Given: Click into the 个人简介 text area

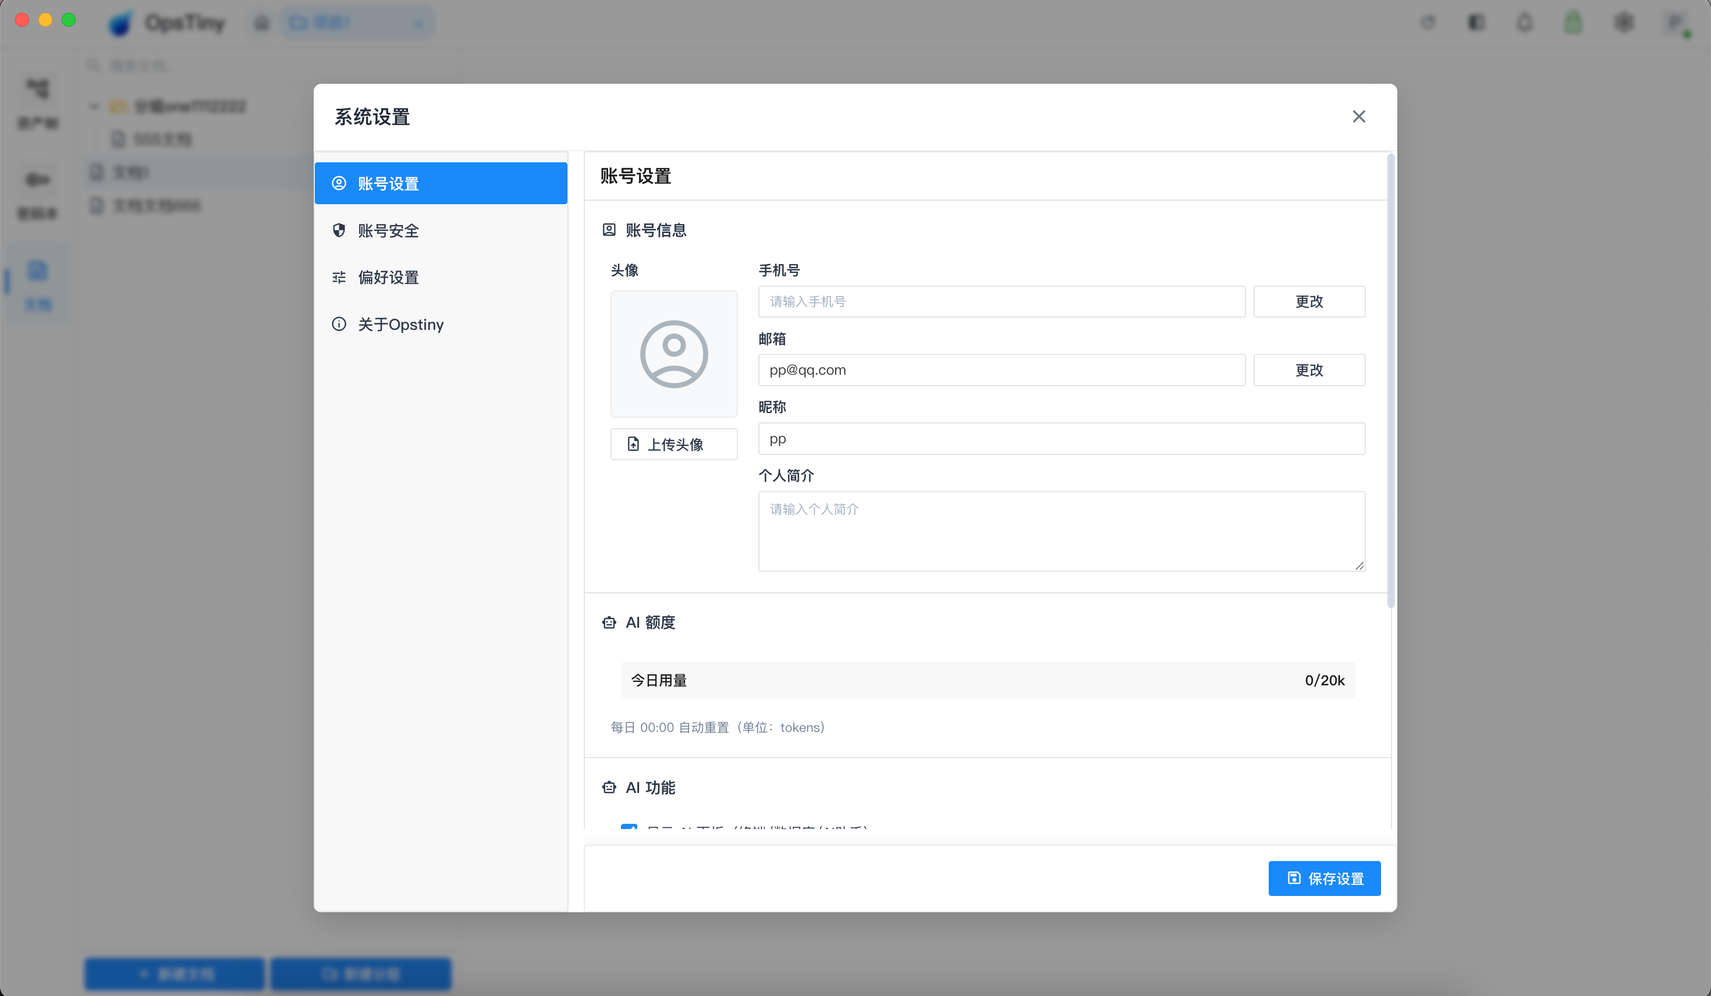Looking at the screenshot, I should click(1062, 532).
